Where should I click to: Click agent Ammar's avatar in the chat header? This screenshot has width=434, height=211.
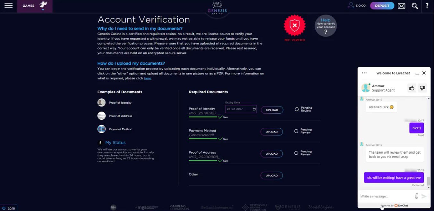click(365, 88)
